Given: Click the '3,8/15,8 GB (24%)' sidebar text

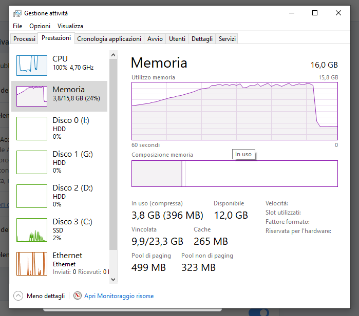Looking at the screenshot, I should tap(76, 98).
